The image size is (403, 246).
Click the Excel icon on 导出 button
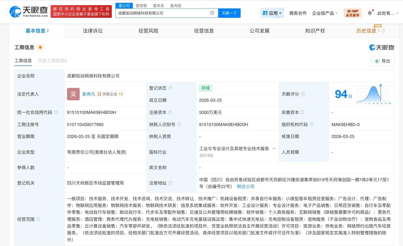click(x=378, y=61)
